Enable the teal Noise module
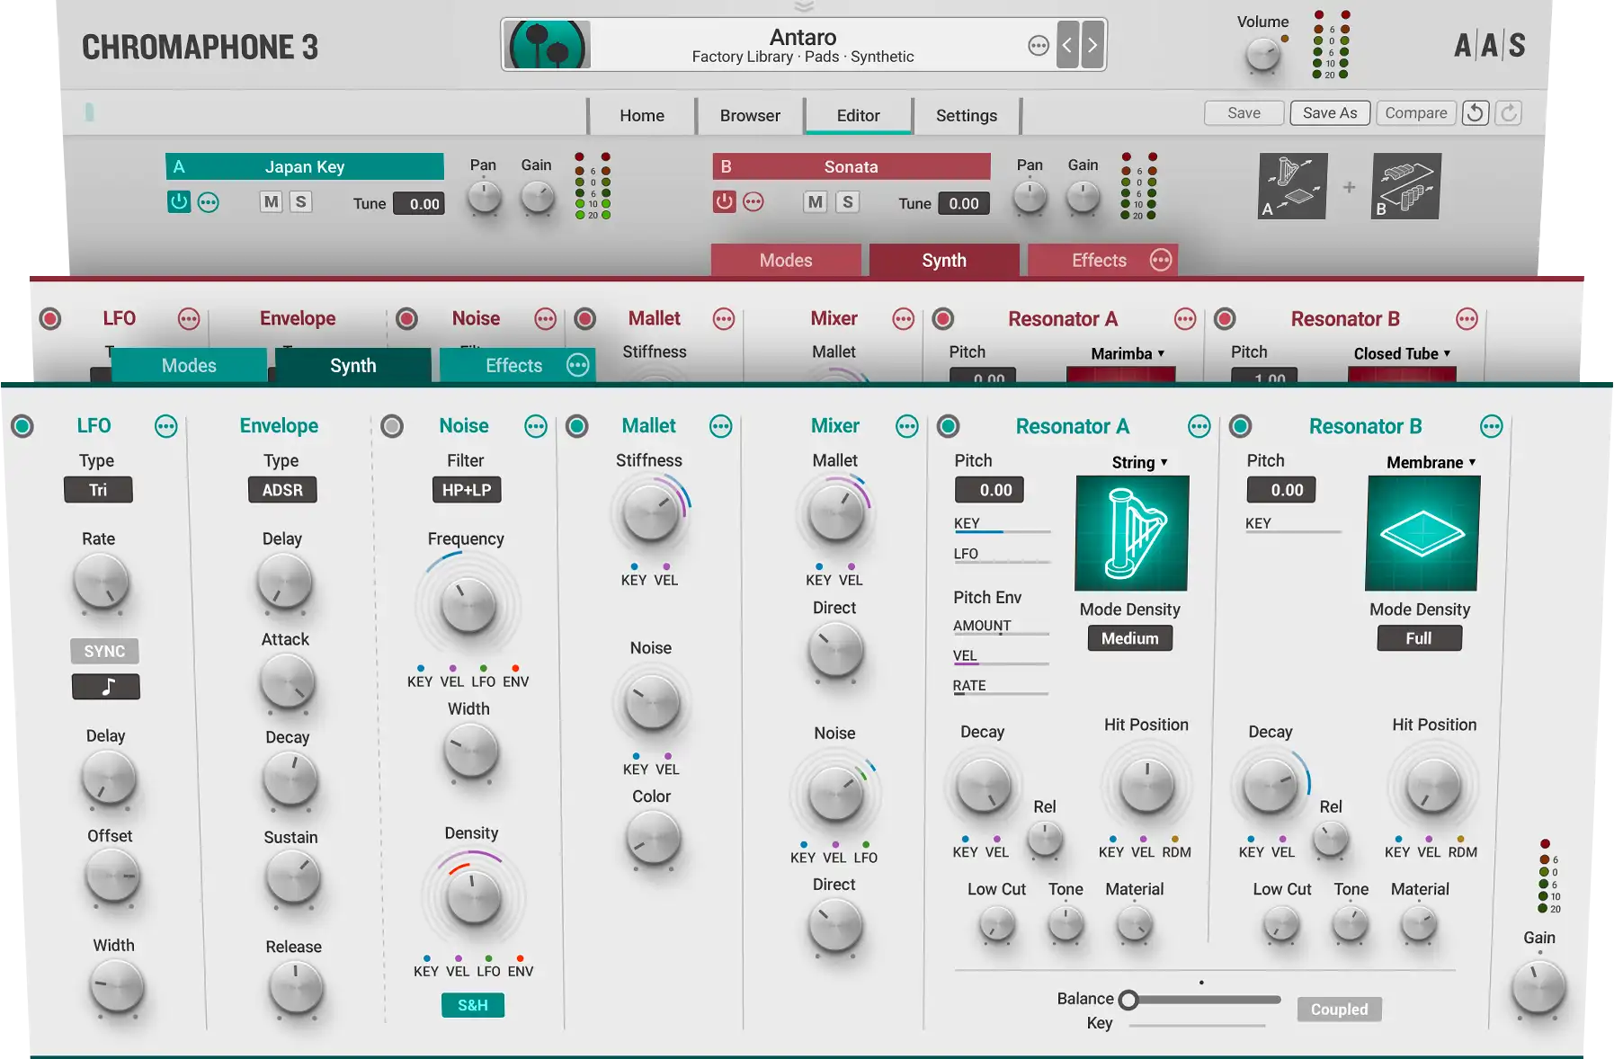 point(392,426)
